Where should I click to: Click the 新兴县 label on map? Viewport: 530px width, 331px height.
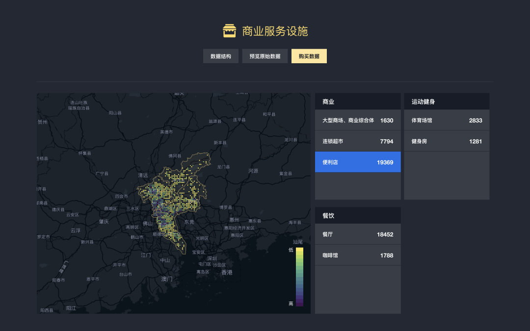point(87,242)
